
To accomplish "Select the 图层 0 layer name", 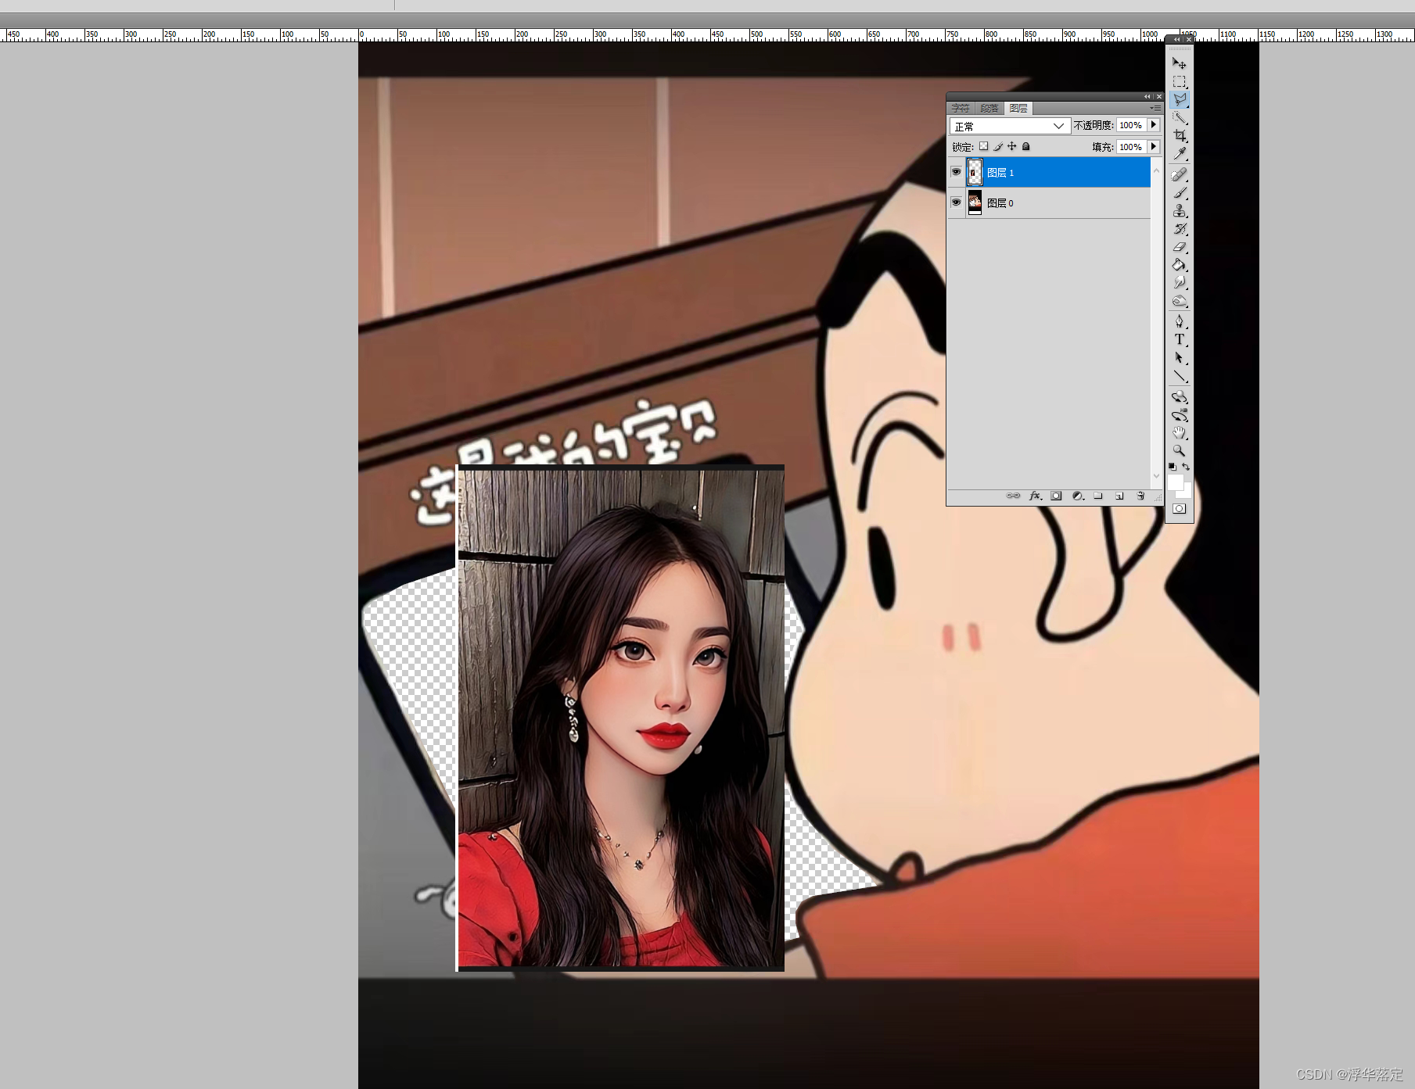I will (1000, 203).
